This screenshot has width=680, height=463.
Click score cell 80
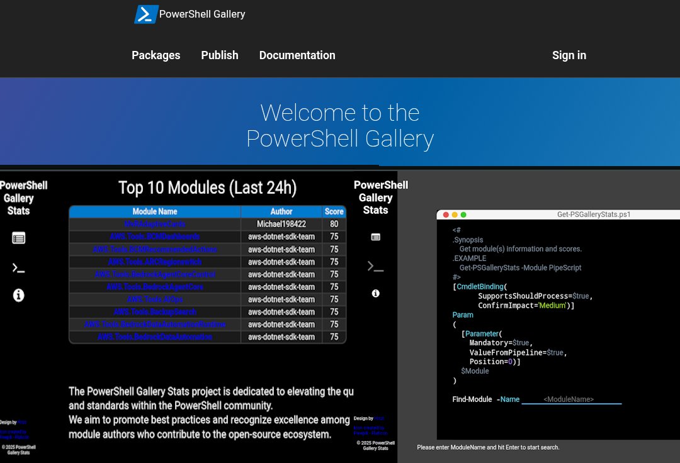click(334, 224)
